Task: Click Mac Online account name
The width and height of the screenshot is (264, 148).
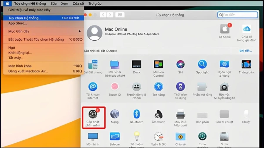Action: click(x=116, y=29)
